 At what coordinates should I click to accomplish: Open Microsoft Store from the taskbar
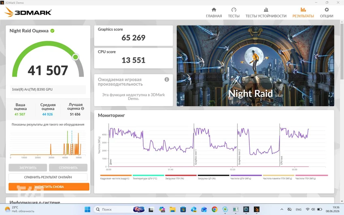(x=183, y=210)
